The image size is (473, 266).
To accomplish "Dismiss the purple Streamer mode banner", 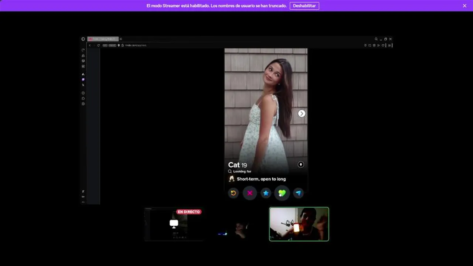I will [x=465, y=6].
